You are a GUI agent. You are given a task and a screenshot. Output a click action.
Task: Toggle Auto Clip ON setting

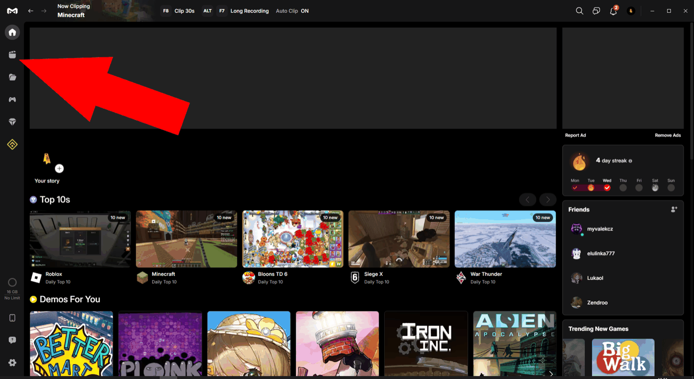(292, 11)
